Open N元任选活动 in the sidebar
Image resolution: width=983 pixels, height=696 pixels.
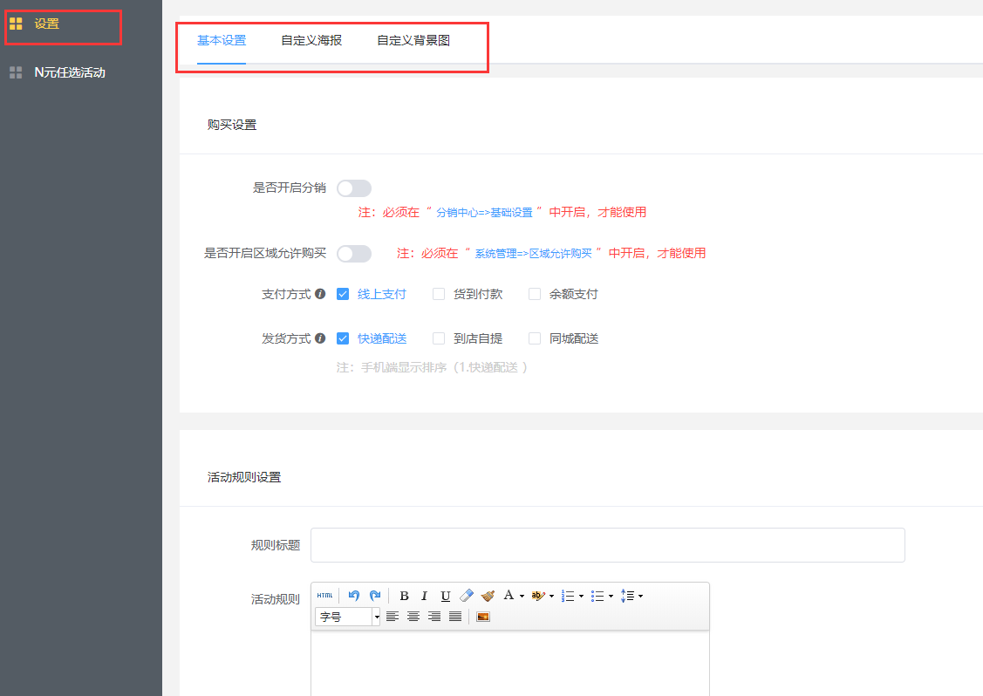[x=70, y=72]
